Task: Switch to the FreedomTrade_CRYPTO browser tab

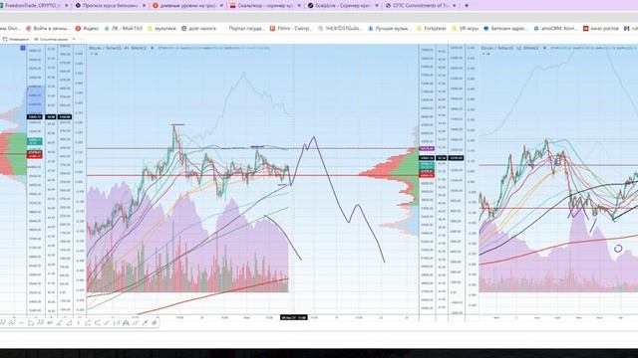Action: [33, 6]
